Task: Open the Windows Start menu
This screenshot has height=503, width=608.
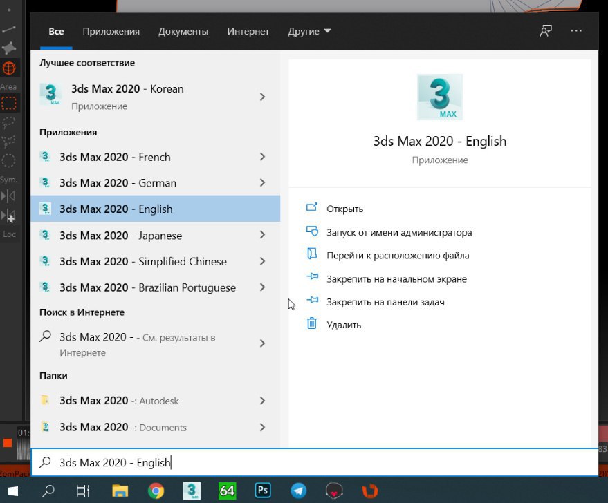Action: coord(13,491)
